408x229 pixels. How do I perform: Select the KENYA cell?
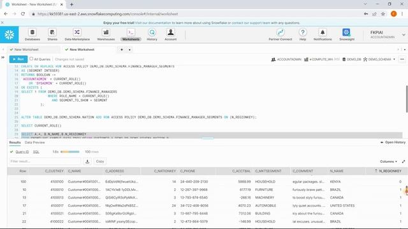[335, 182]
